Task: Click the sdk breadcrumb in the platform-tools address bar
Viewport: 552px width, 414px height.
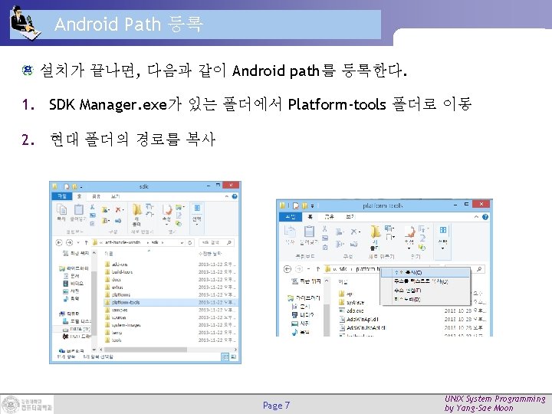Action: pos(343,269)
